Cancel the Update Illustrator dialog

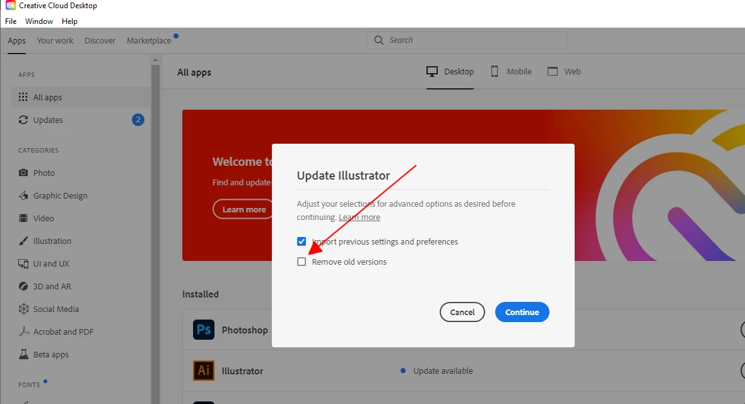(x=462, y=312)
